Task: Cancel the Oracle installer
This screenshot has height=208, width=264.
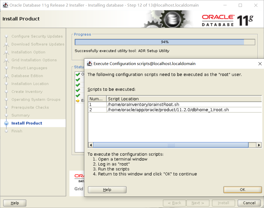Action: click(x=249, y=203)
